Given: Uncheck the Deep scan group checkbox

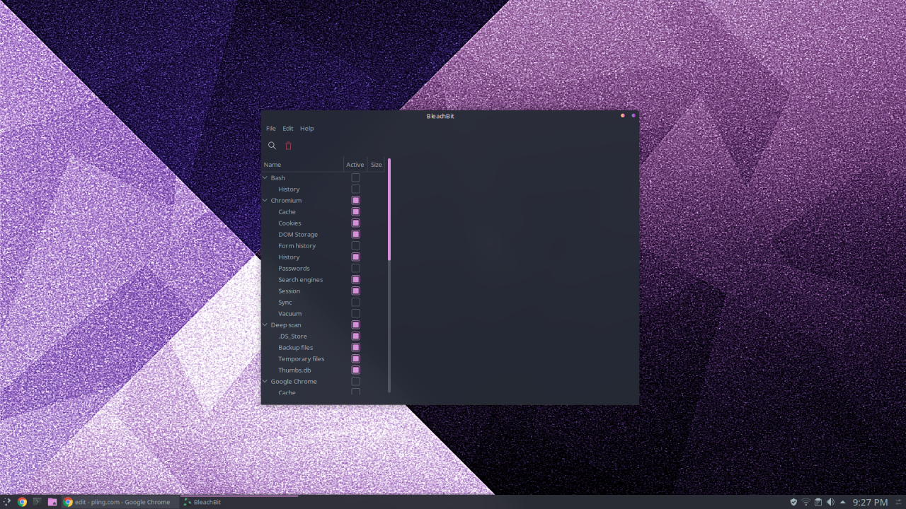Looking at the screenshot, I should [x=355, y=324].
